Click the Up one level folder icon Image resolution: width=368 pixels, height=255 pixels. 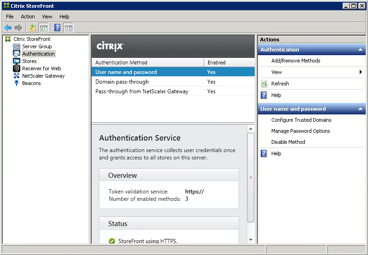tap(33, 28)
